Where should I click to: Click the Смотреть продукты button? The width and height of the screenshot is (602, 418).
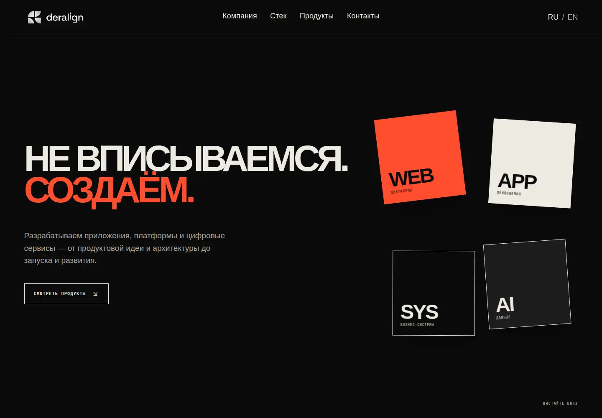click(x=66, y=294)
